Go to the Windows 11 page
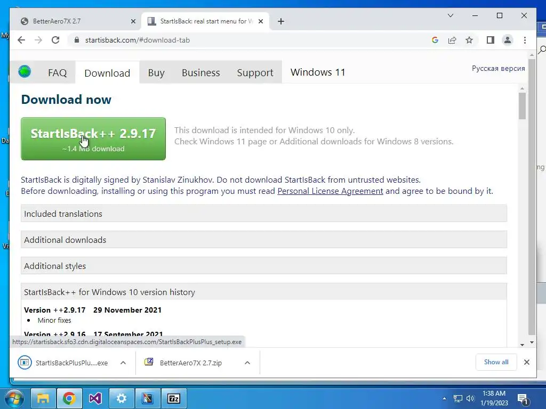Screen dimensions: 546x409 (x=318, y=72)
